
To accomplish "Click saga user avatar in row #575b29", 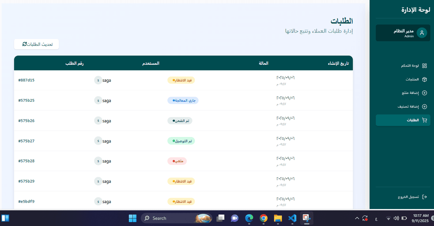I will tap(98, 181).
